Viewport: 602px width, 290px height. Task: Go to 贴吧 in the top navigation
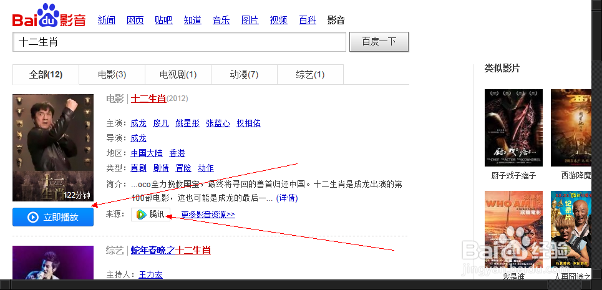click(163, 20)
